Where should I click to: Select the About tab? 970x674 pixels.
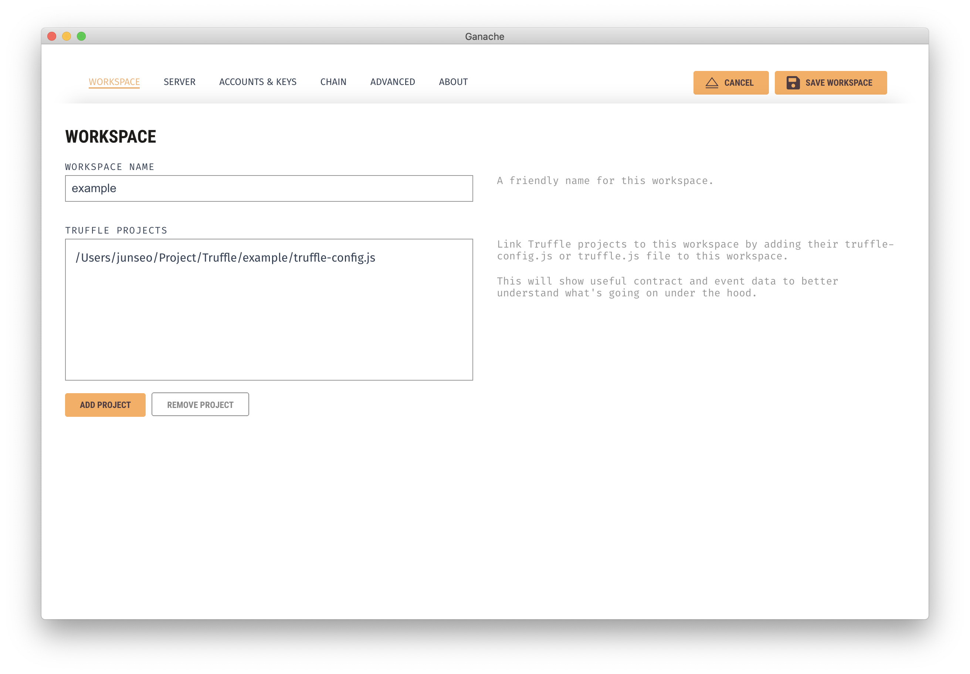point(453,82)
